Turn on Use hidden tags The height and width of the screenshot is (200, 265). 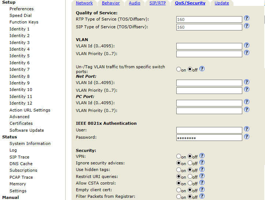[x=178, y=170]
